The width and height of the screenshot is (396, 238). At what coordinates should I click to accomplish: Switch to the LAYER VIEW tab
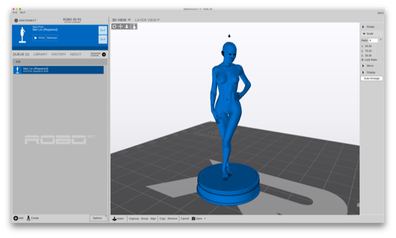coord(146,20)
